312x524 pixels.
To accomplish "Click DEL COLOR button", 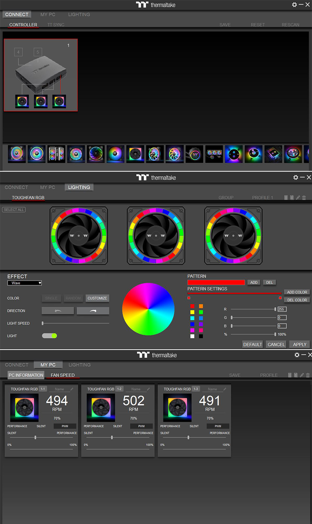I will click(x=297, y=300).
